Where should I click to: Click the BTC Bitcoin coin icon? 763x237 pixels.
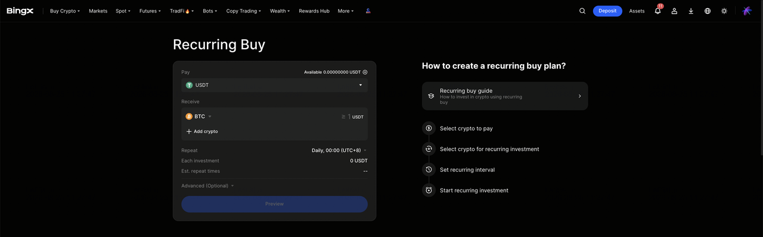pos(189,116)
